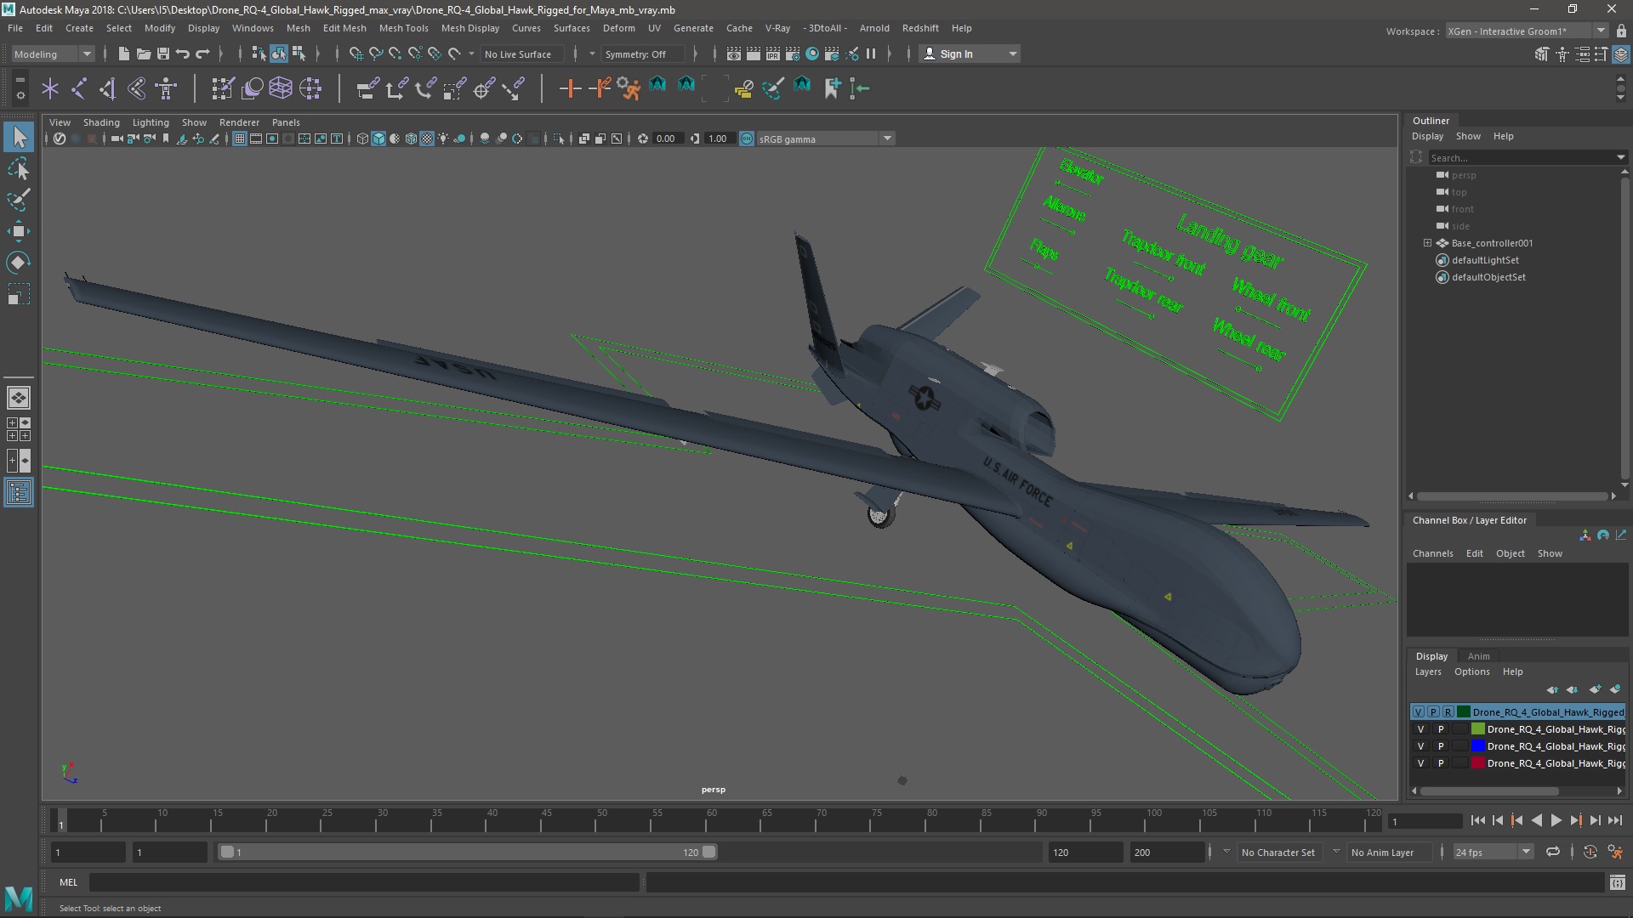Click the Snap to grids icon

pos(356,54)
